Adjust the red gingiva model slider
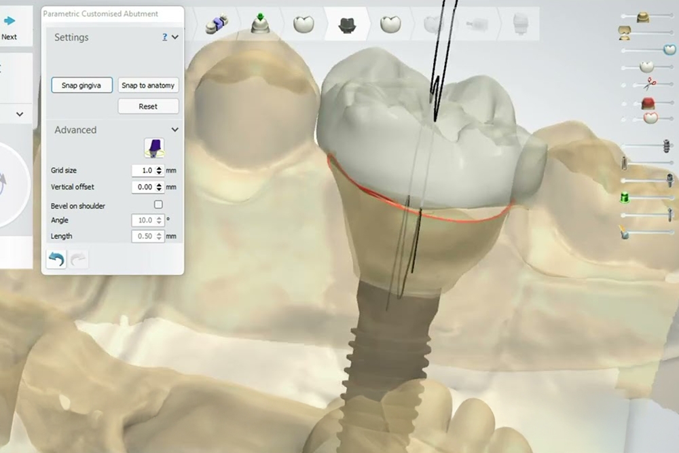679x453 pixels. [648, 103]
